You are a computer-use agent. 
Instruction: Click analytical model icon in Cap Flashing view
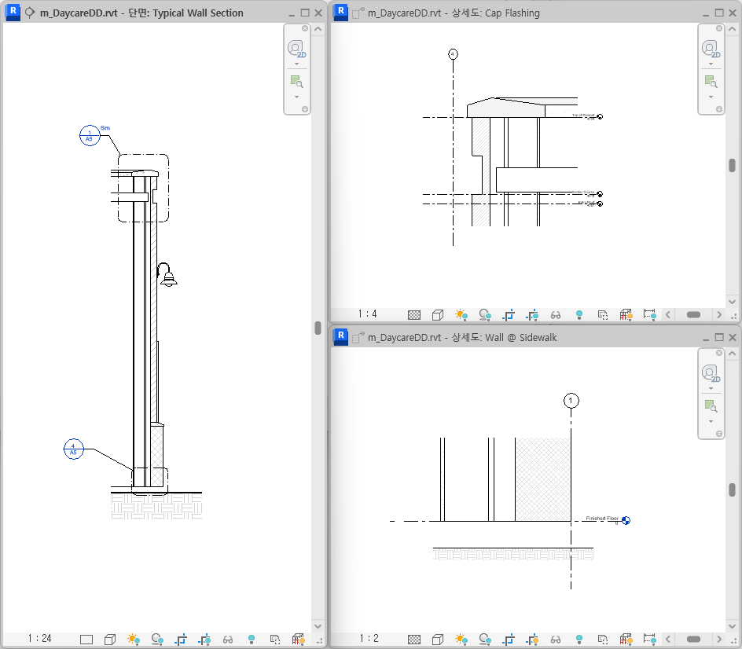coord(626,315)
